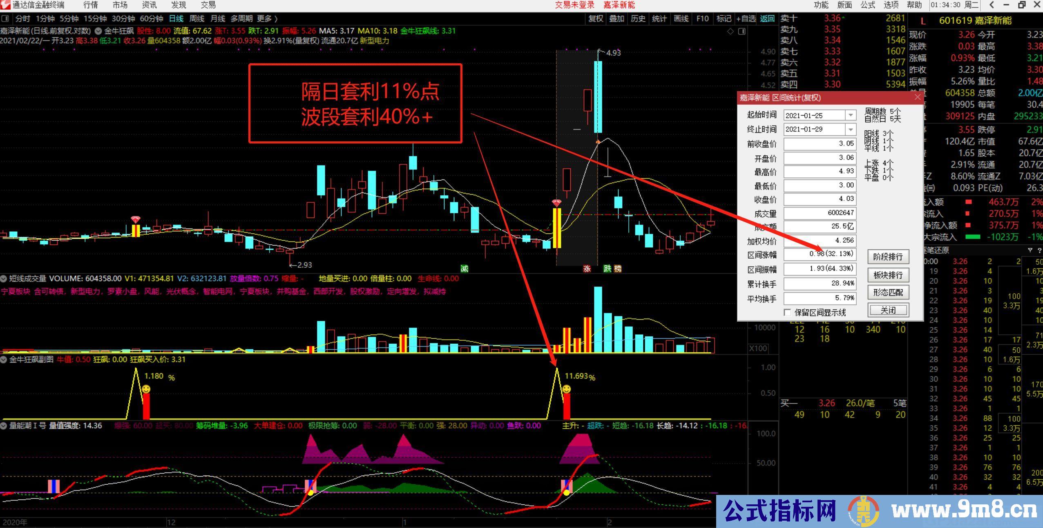Click the 复权 toolbar button

point(595,19)
